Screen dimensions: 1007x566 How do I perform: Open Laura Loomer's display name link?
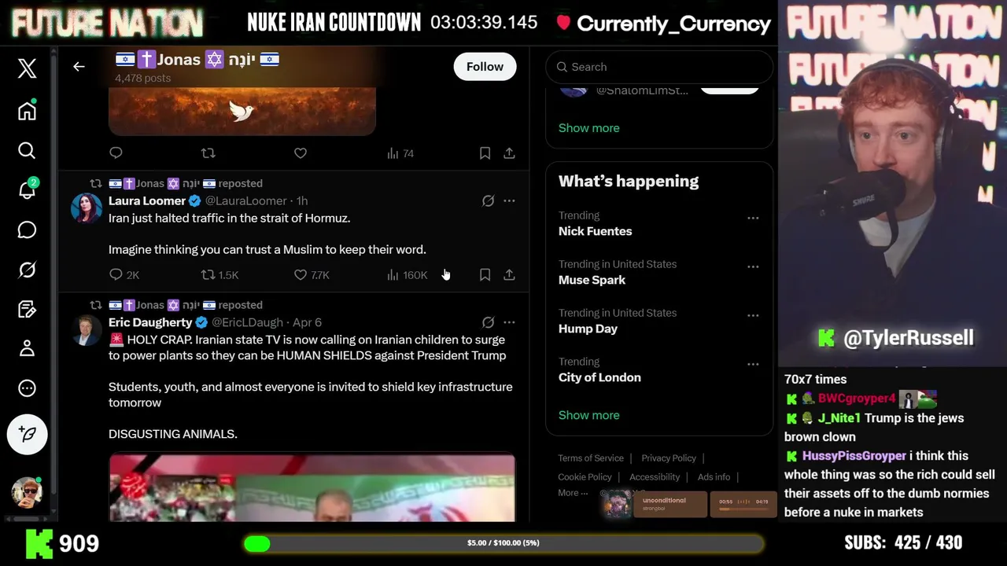point(147,201)
